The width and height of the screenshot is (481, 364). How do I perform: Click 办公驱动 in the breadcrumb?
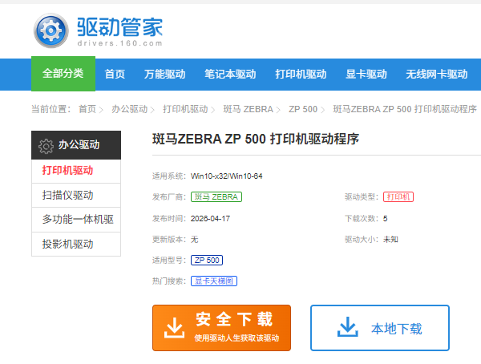point(129,109)
